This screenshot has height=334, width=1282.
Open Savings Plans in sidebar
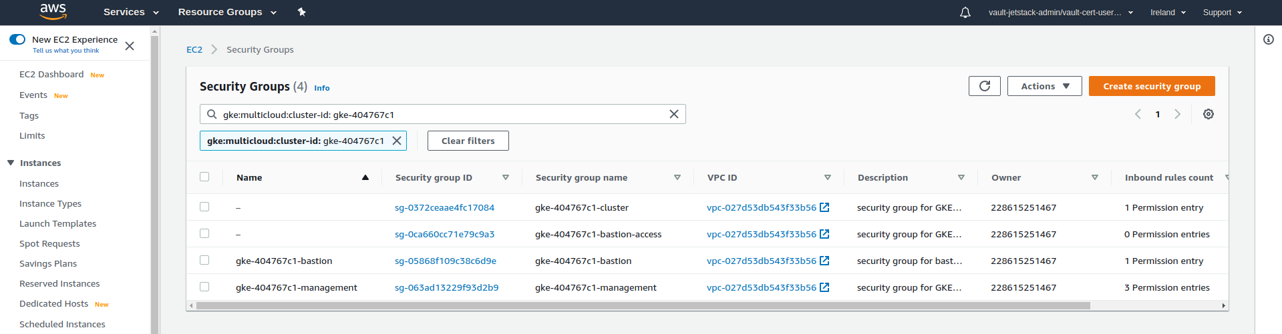[x=48, y=263]
